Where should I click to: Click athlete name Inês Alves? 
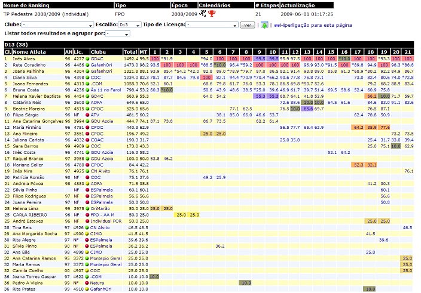tap(24, 58)
